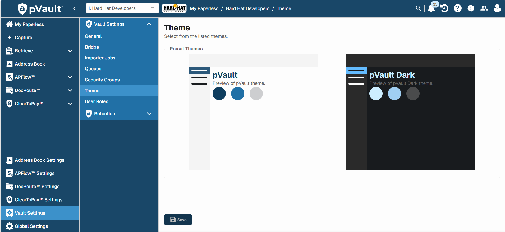Click the medium blue swatch in pVault theme
The height and width of the screenshot is (232, 505).
coord(238,94)
